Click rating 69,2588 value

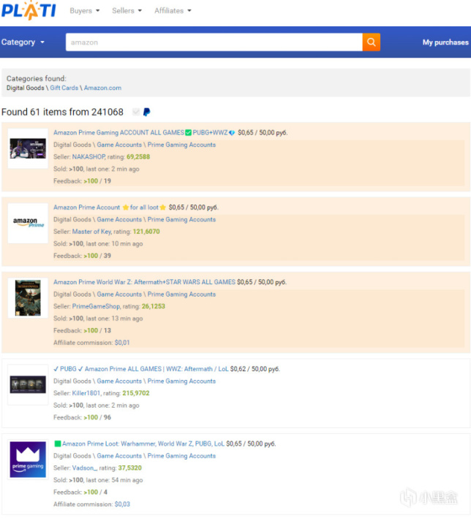[x=138, y=156]
